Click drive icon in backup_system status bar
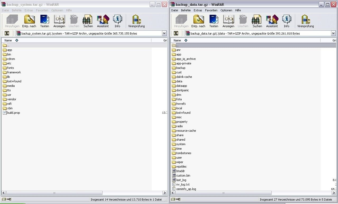 [4, 200]
